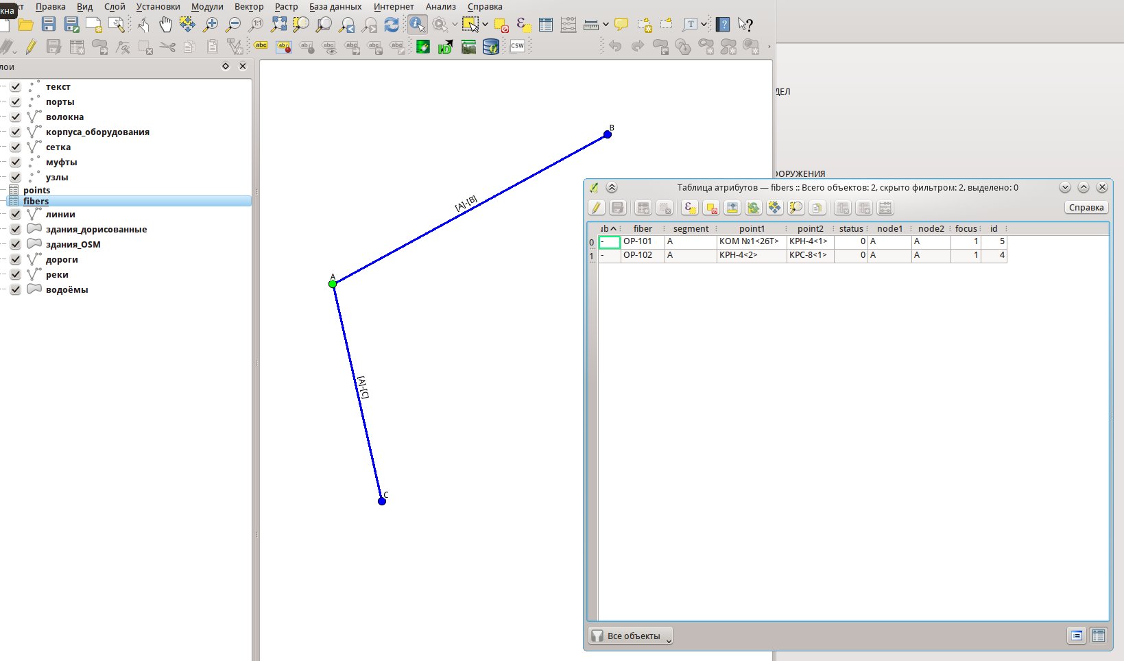The width and height of the screenshot is (1124, 661).
Task: Toggle visibility of the муфты layer
Action: [x=16, y=163]
